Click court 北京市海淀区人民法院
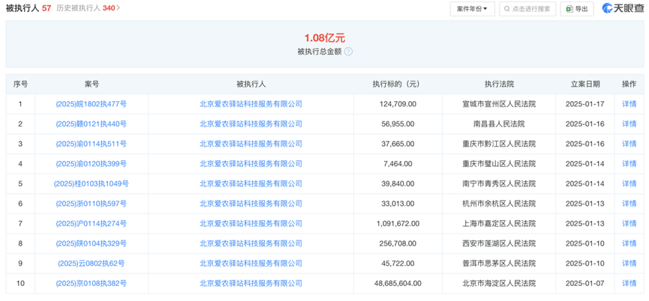Screen dimensions: 649x301 coord(499,283)
